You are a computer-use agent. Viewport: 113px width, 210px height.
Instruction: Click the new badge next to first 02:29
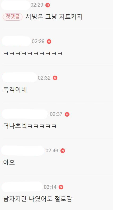tap(48, 5)
